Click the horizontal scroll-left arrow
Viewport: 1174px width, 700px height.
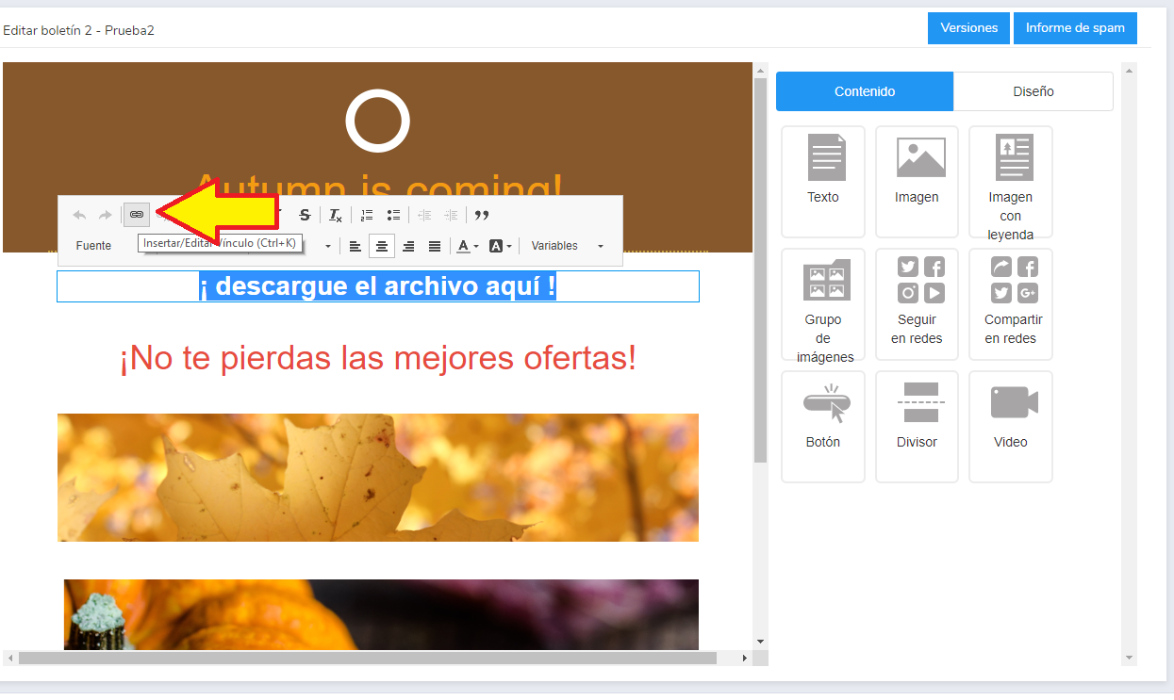tap(9, 659)
